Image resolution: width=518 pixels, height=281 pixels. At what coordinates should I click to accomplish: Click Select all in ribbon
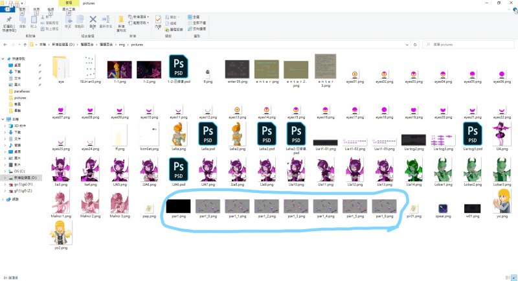tap(194, 17)
